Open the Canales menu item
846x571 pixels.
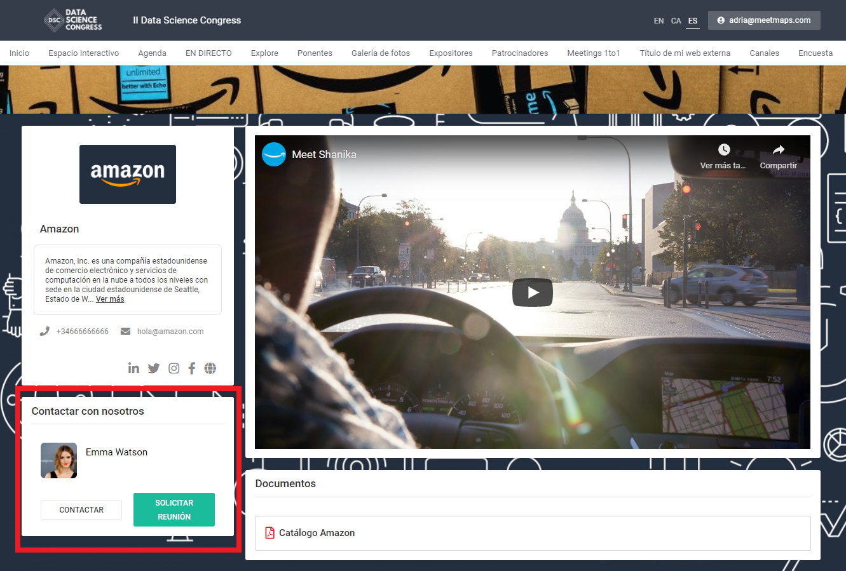click(x=764, y=53)
